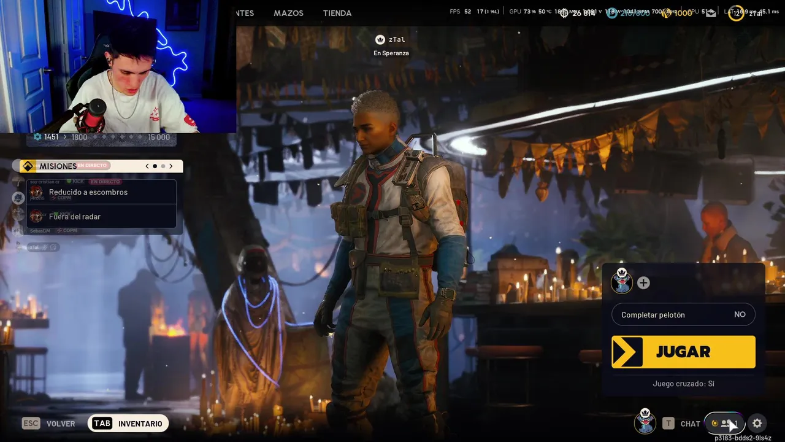Image resolution: width=785 pixels, height=442 pixels.
Task: Click the 15 000 progress goal value
Action: 159,137
